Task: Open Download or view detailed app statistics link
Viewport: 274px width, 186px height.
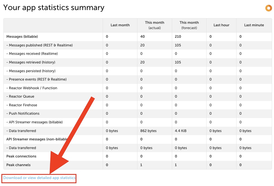Action: coord(39,178)
